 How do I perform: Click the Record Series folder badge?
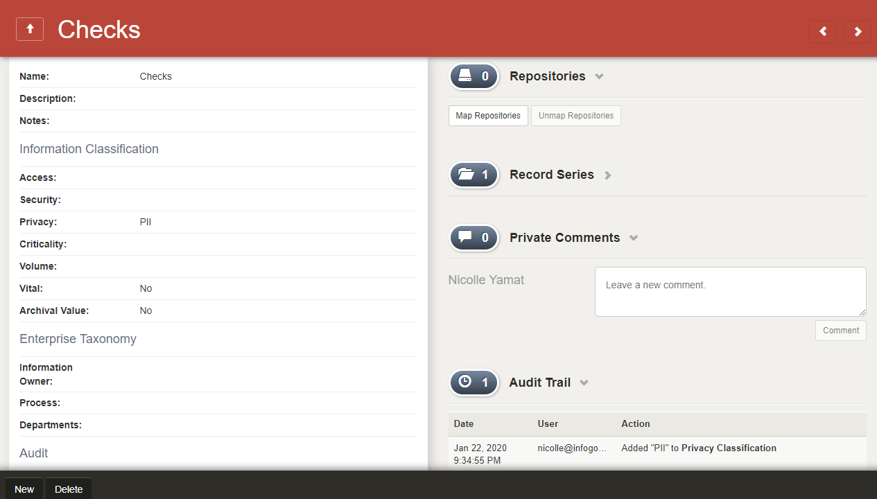474,175
